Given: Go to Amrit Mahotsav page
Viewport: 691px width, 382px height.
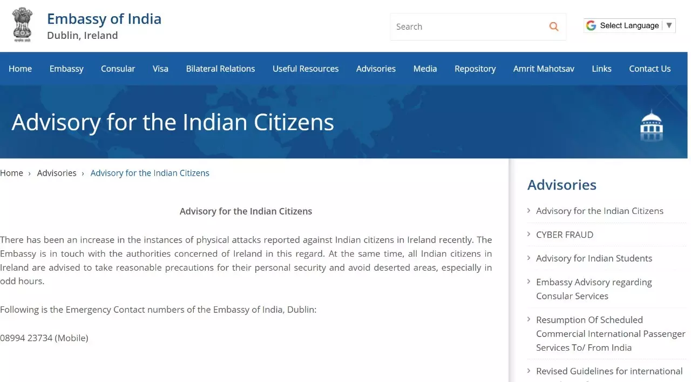Looking at the screenshot, I should [544, 69].
